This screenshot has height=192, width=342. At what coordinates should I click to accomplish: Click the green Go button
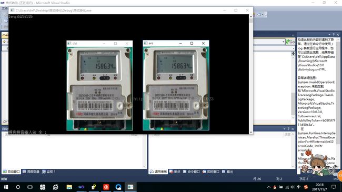[290, 42]
